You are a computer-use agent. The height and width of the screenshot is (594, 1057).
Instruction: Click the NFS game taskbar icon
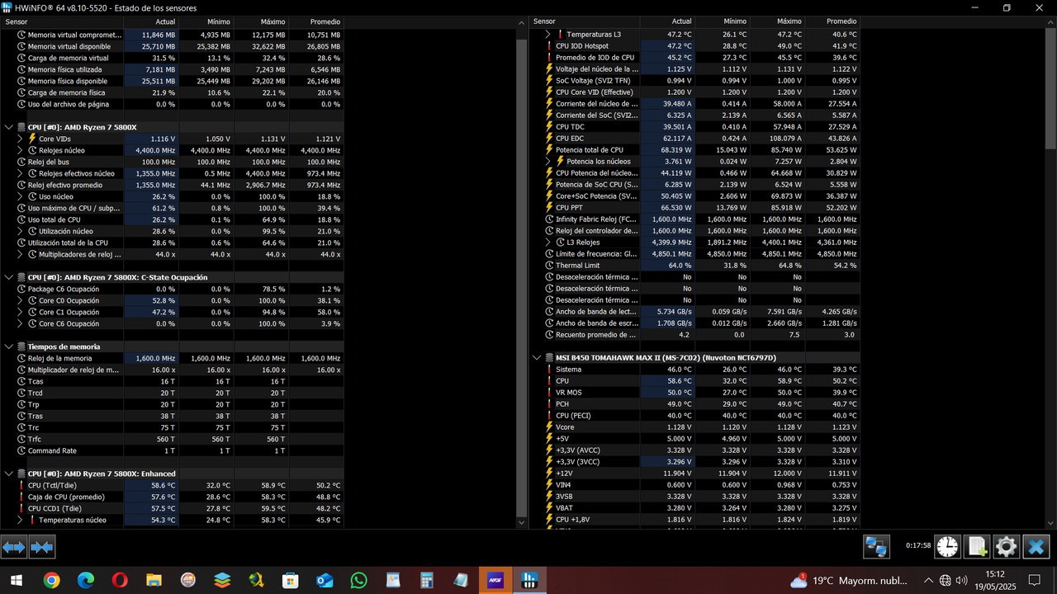495,581
